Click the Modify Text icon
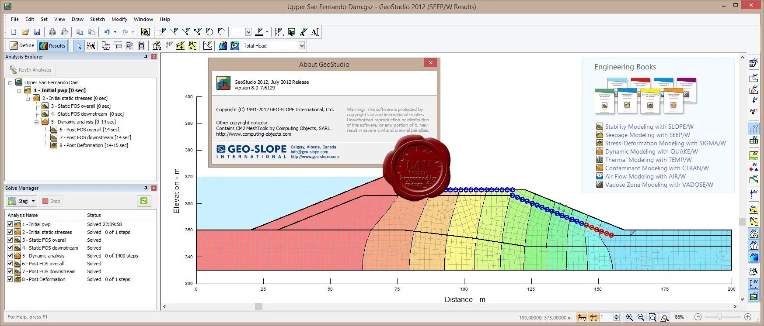The width and height of the screenshot is (764, 326). (x=315, y=32)
